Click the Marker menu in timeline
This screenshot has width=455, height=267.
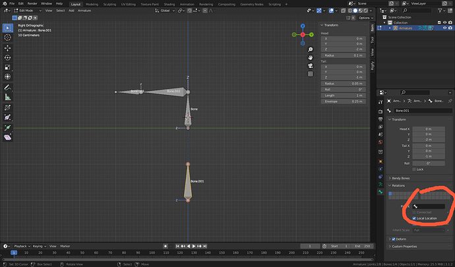pos(65,246)
